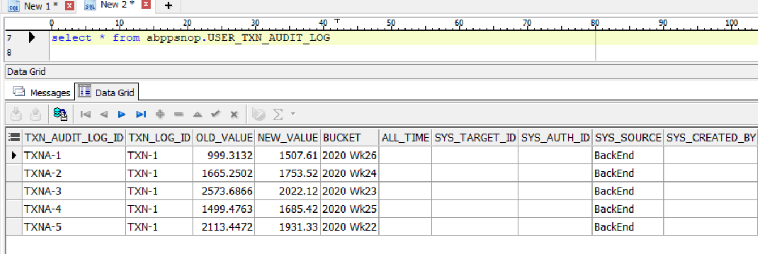Select cell TXNA-5

(x=74, y=227)
